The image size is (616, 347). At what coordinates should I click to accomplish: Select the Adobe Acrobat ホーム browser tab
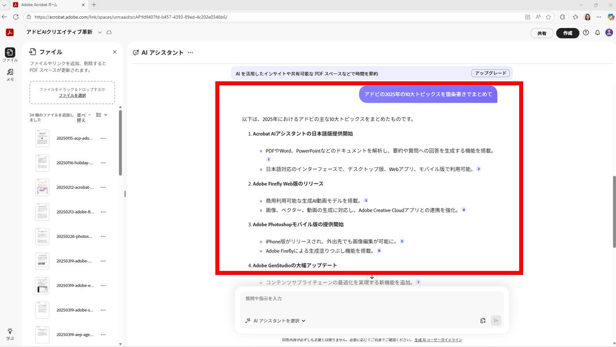pyautogui.click(x=49, y=5)
